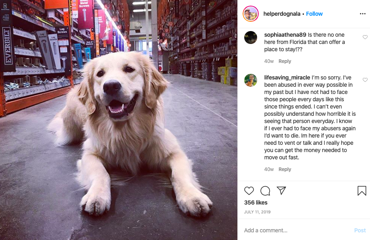Like sophiaathena89's comment
370x240 pixels.
pyautogui.click(x=365, y=37)
